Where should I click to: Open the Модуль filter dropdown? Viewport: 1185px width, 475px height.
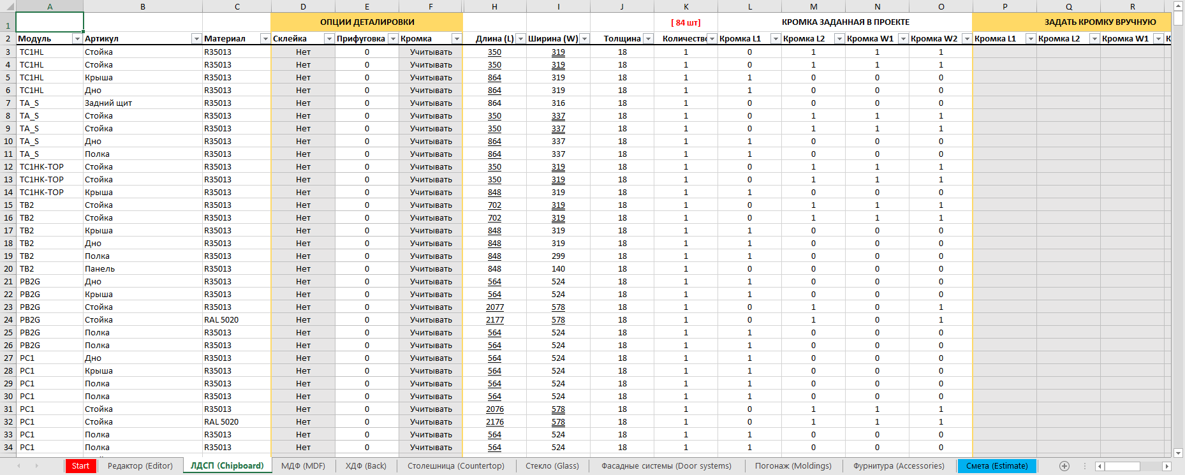pyautogui.click(x=77, y=39)
